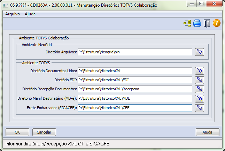Open help via orange question mark icon

point(217,23)
